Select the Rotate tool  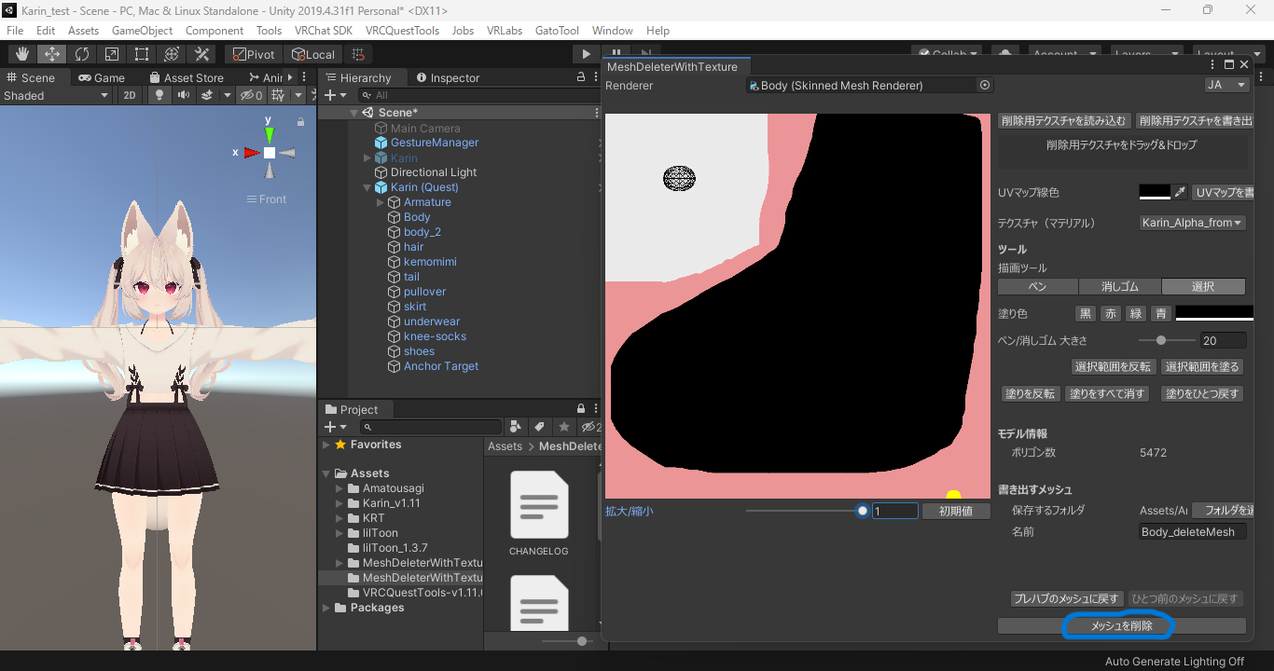click(x=82, y=54)
